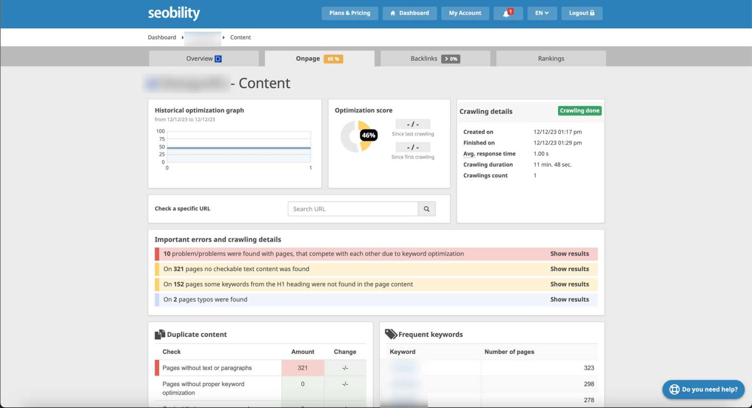The image size is (752, 408).
Task: Switch to the Backlinks tab
Action: (424, 58)
